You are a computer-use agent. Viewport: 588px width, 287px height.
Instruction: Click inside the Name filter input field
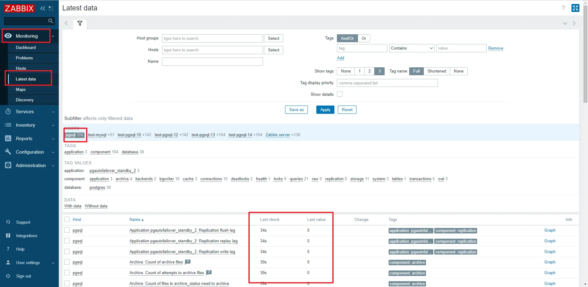(x=212, y=61)
